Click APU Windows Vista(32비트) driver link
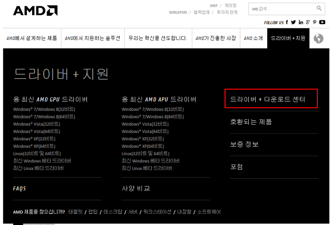The width and height of the screenshot is (331, 225). tap(145, 124)
